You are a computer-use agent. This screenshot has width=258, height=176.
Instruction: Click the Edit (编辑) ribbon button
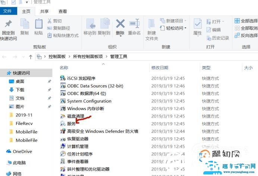tap(214, 30)
